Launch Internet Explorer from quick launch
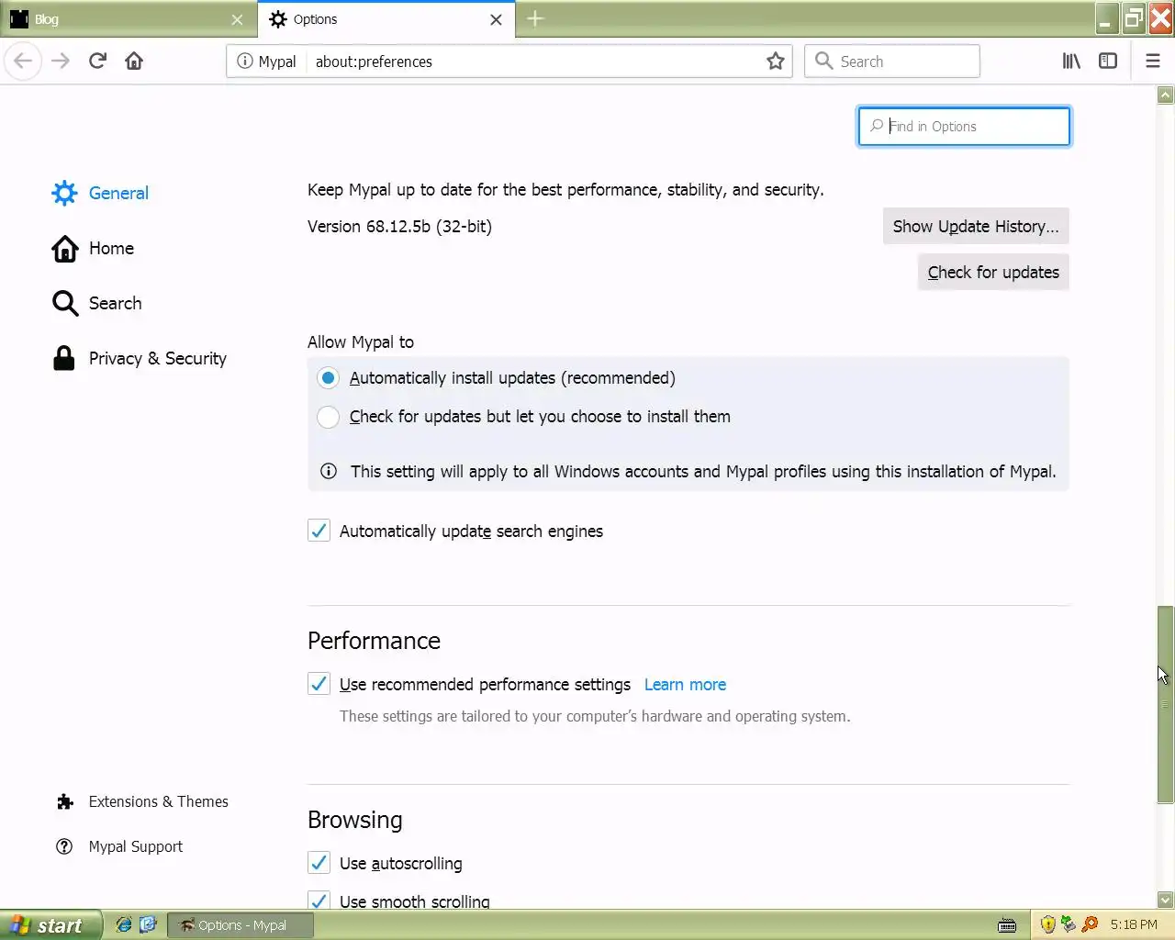The image size is (1175, 940). pos(123,925)
